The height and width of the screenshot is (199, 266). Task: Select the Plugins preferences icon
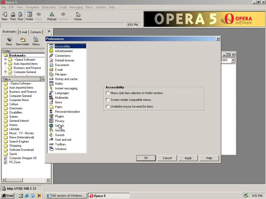point(51,116)
